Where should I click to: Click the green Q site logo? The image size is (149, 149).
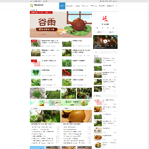point(31,5)
